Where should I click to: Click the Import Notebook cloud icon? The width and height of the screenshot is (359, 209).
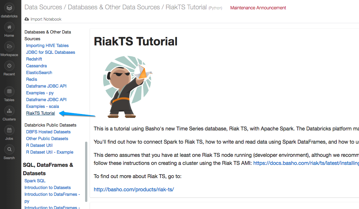(27, 19)
